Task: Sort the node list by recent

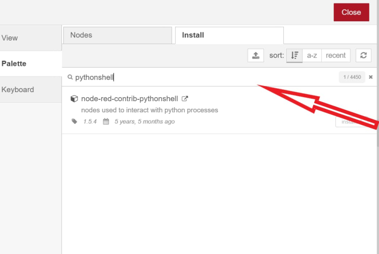Action: click(x=336, y=55)
